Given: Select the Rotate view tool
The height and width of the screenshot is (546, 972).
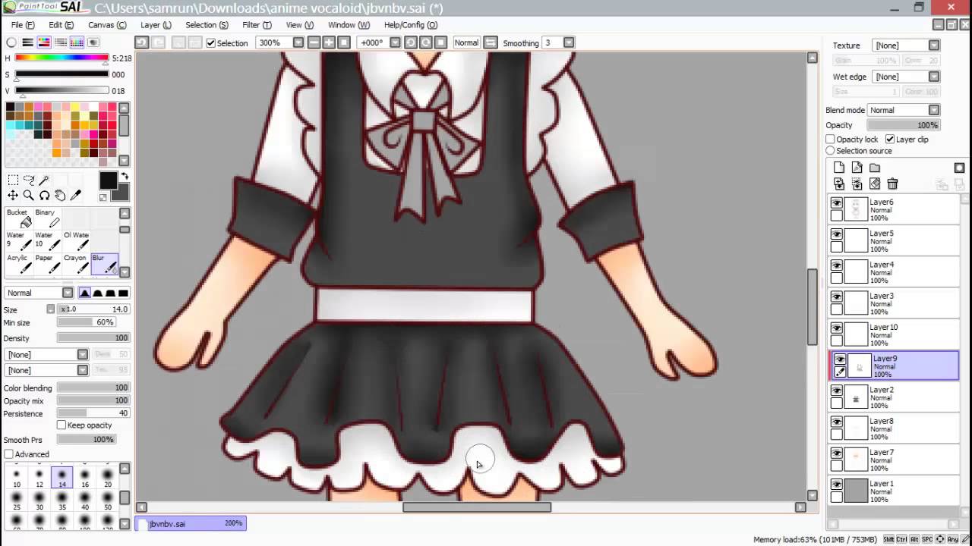Looking at the screenshot, I should point(44,196).
